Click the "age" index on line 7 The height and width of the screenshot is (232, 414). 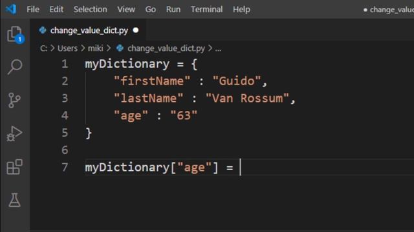[x=194, y=168]
